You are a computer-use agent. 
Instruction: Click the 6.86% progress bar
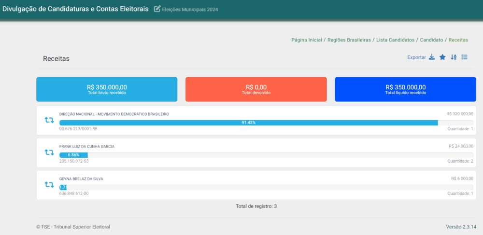point(73,155)
